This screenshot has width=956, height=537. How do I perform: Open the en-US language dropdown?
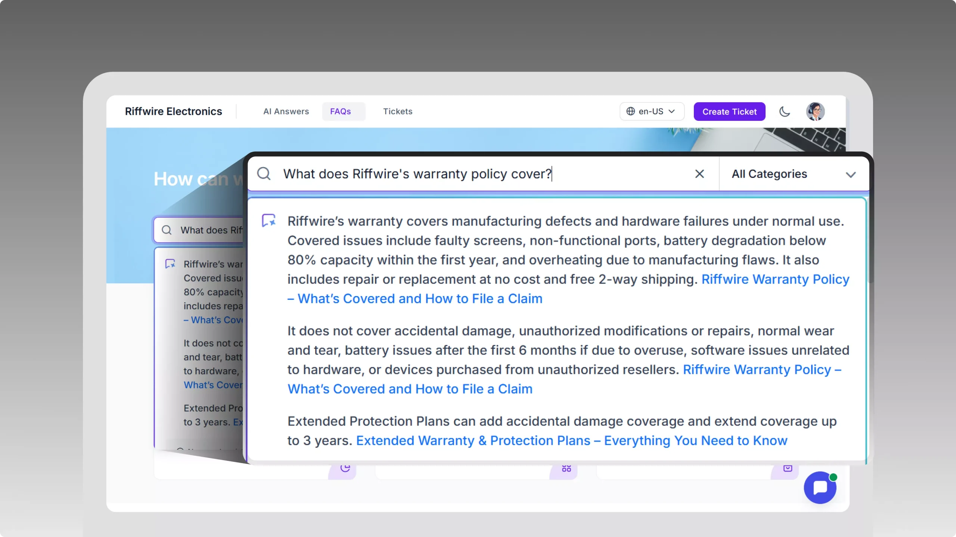[652, 112]
